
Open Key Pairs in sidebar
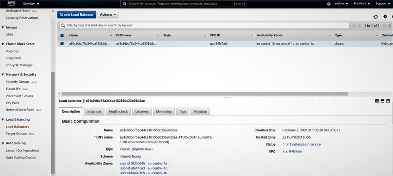12,103
